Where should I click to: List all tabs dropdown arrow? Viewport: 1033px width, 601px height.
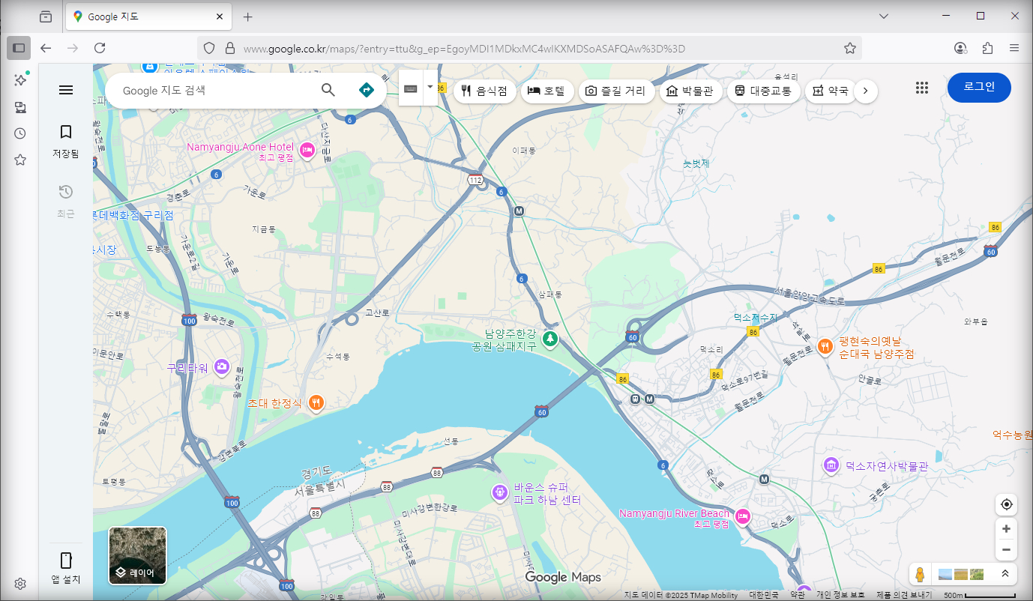(884, 16)
